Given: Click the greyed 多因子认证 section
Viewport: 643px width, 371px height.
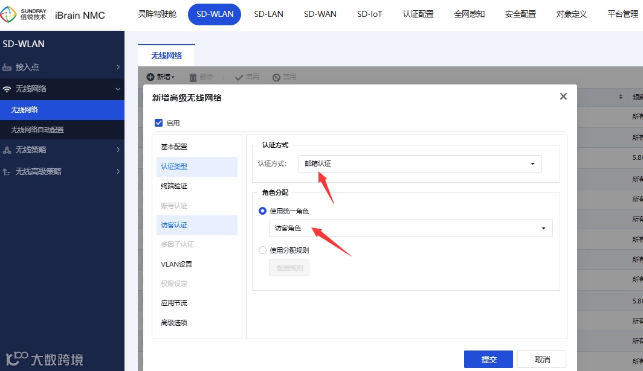Looking at the screenshot, I should pos(197,244).
